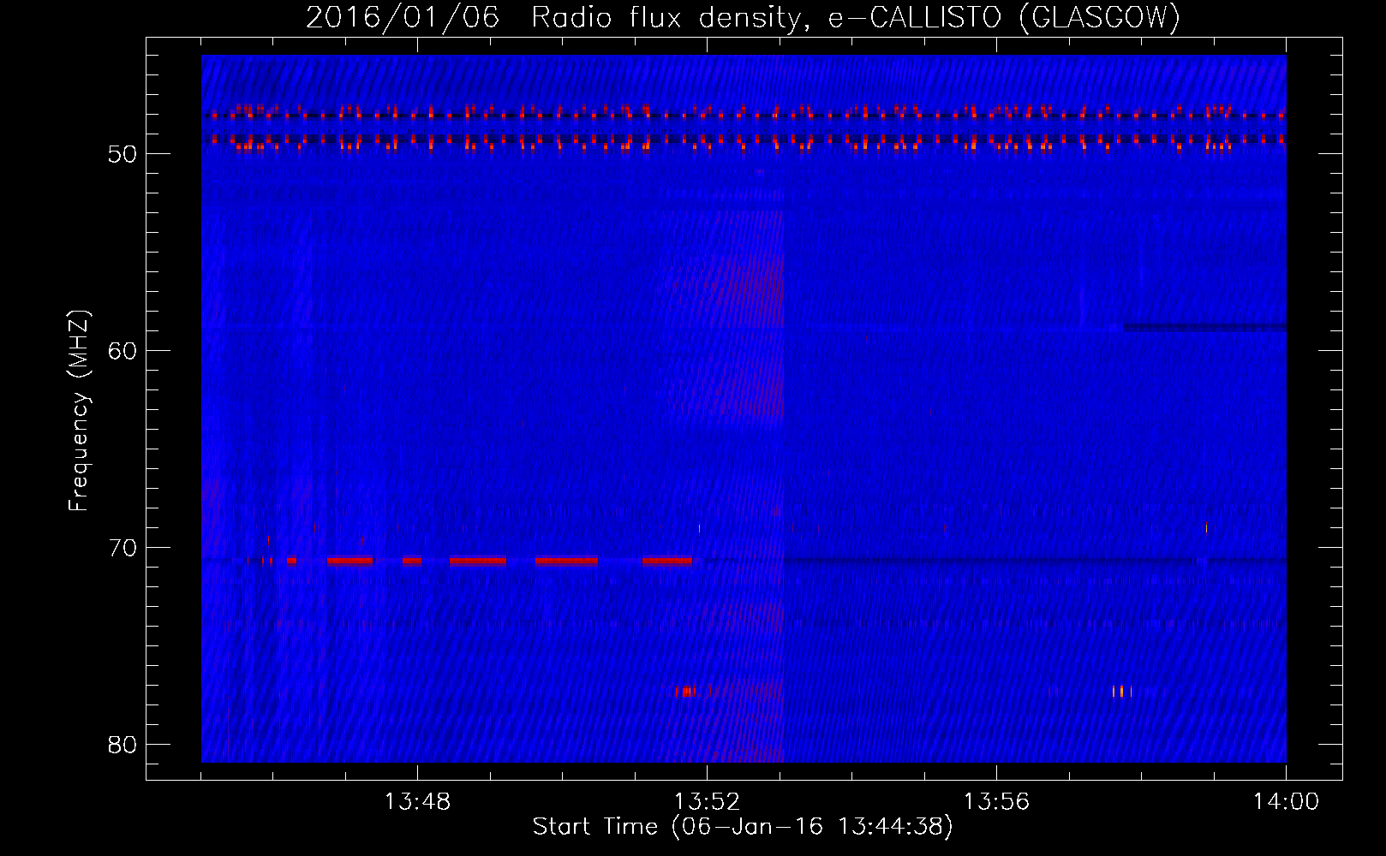This screenshot has height=856, width=1386.
Task: Click the 13:56 time tick label
Action: tap(996, 802)
